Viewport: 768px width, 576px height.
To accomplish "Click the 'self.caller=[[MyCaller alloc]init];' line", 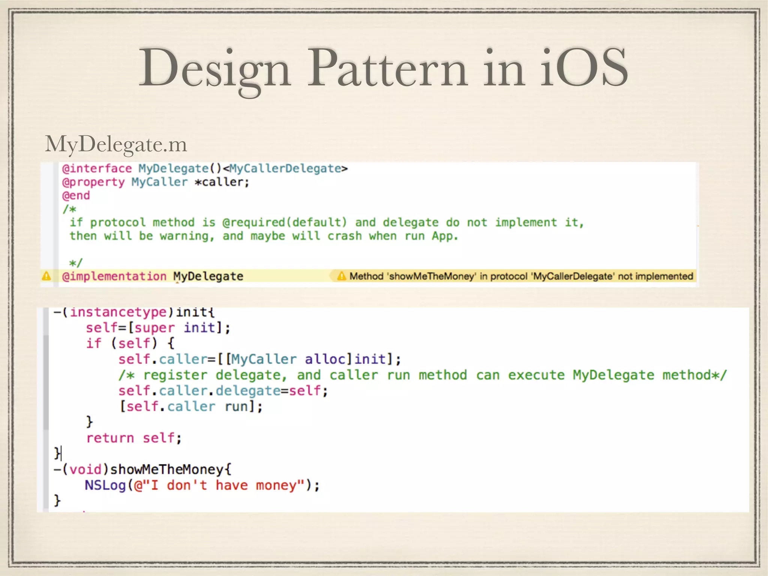I will tap(259, 359).
